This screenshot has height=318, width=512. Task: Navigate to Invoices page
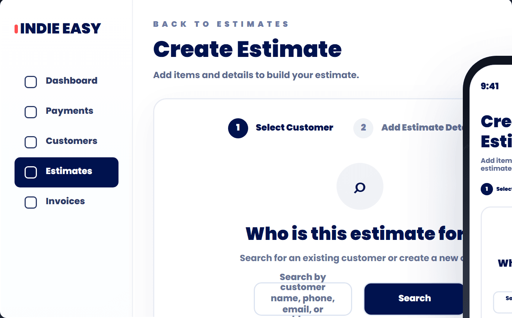[x=66, y=202]
